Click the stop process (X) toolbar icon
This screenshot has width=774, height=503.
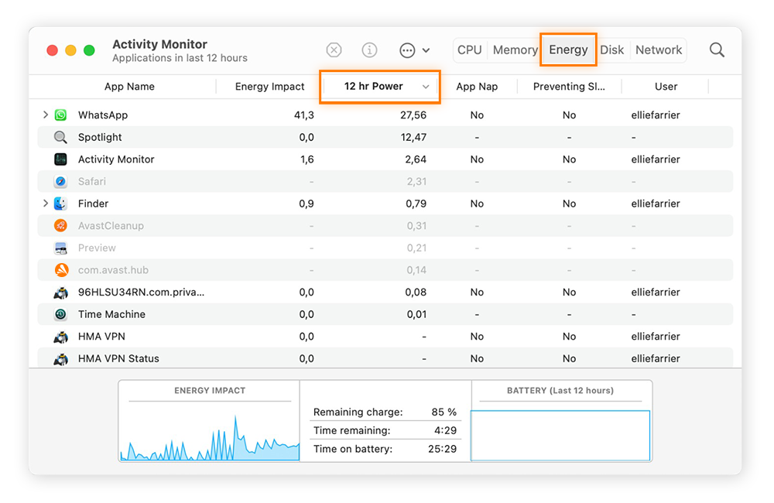334,50
